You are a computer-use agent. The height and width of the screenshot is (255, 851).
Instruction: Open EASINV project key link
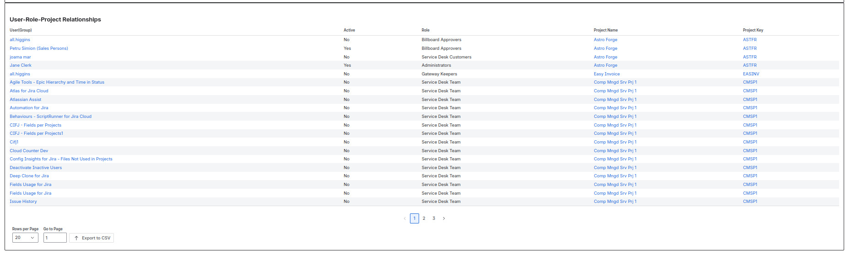(x=751, y=74)
